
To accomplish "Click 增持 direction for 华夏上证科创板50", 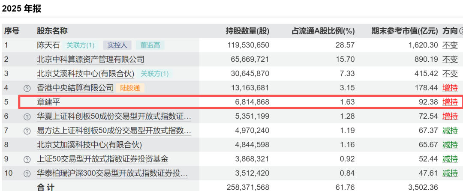I will [450, 116].
